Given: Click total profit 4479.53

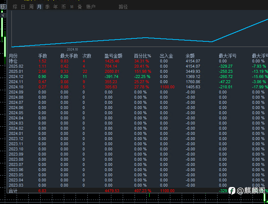Looking at the screenshot, I should (112, 191).
